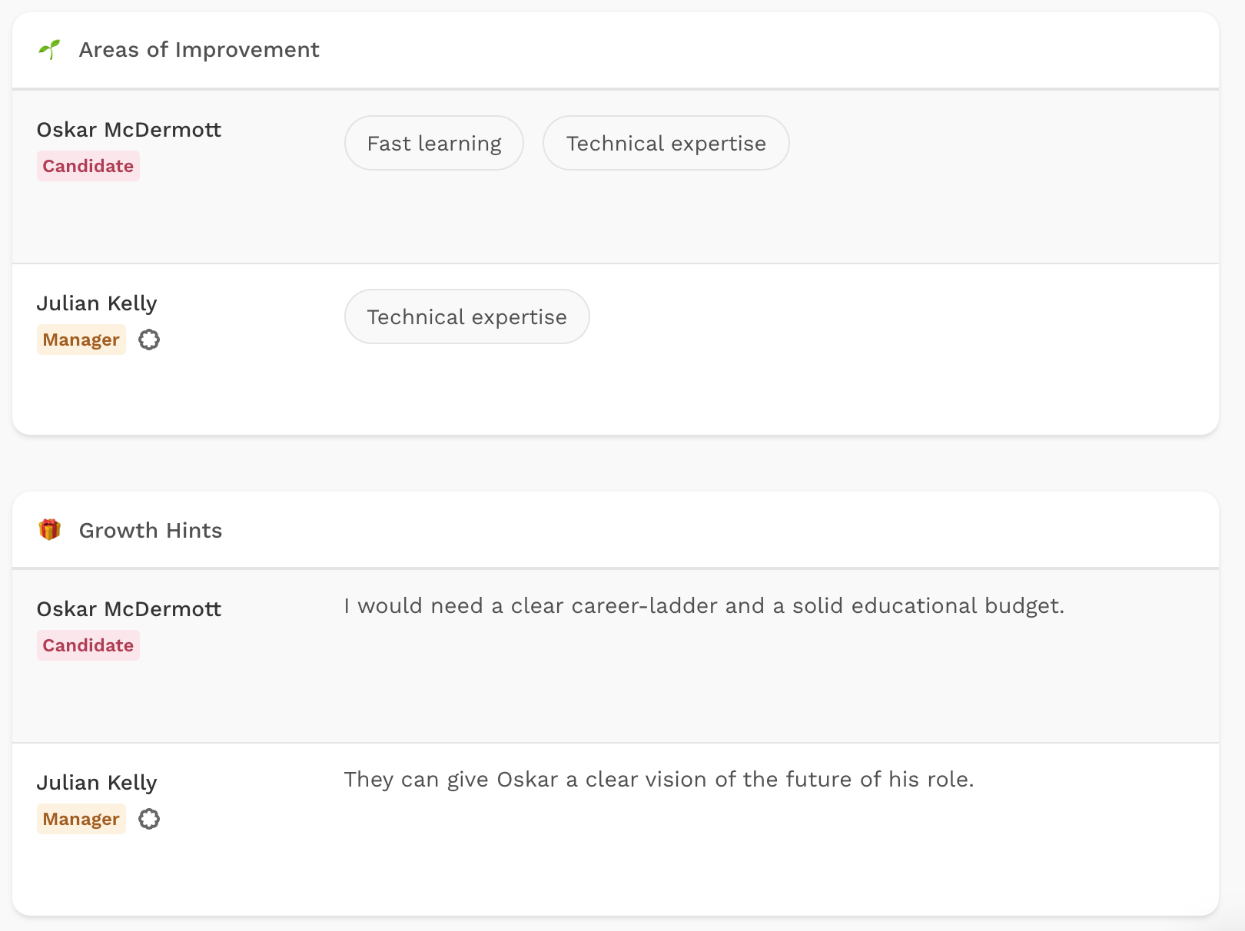
Task: Click the Candidate label in Areas of Improvement
Action: click(88, 166)
